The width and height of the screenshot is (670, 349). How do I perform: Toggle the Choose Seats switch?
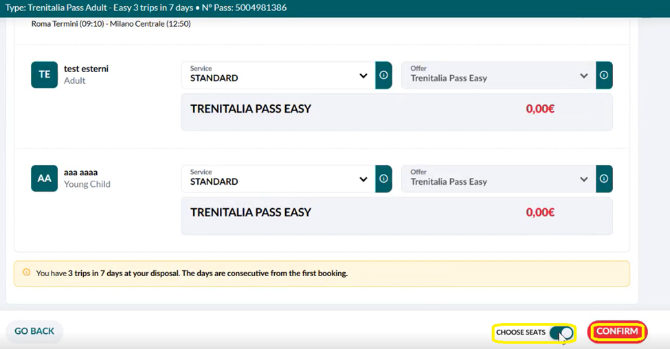tap(561, 333)
